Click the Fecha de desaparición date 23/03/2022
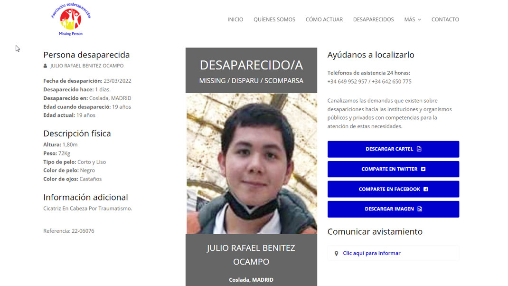 (x=117, y=81)
